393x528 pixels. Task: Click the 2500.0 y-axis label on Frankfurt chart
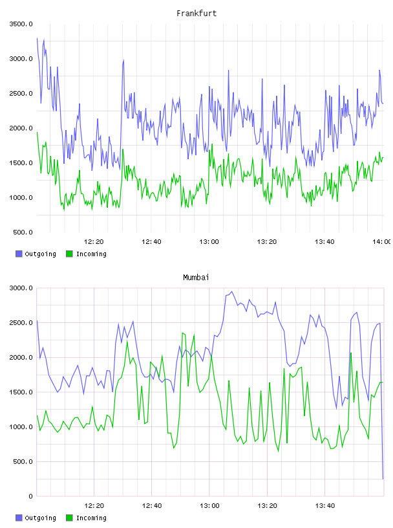coord(21,93)
